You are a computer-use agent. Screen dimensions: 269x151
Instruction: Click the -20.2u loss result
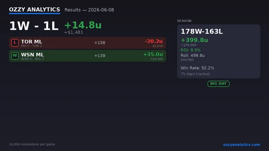click(x=154, y=41)
